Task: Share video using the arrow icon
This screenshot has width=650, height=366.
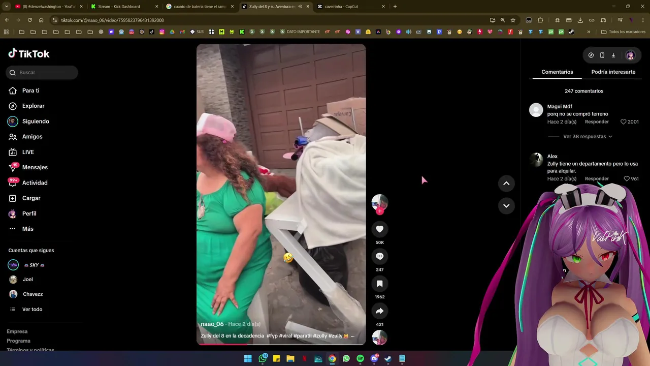Action: (379, 311)
